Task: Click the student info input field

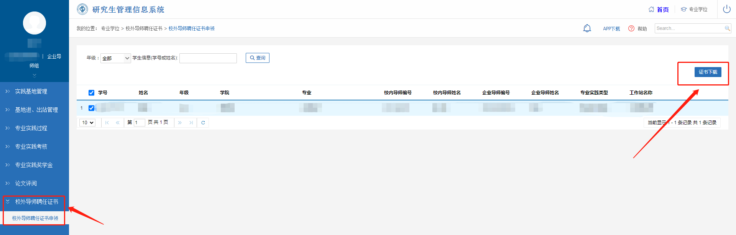Action: point(208,58)
